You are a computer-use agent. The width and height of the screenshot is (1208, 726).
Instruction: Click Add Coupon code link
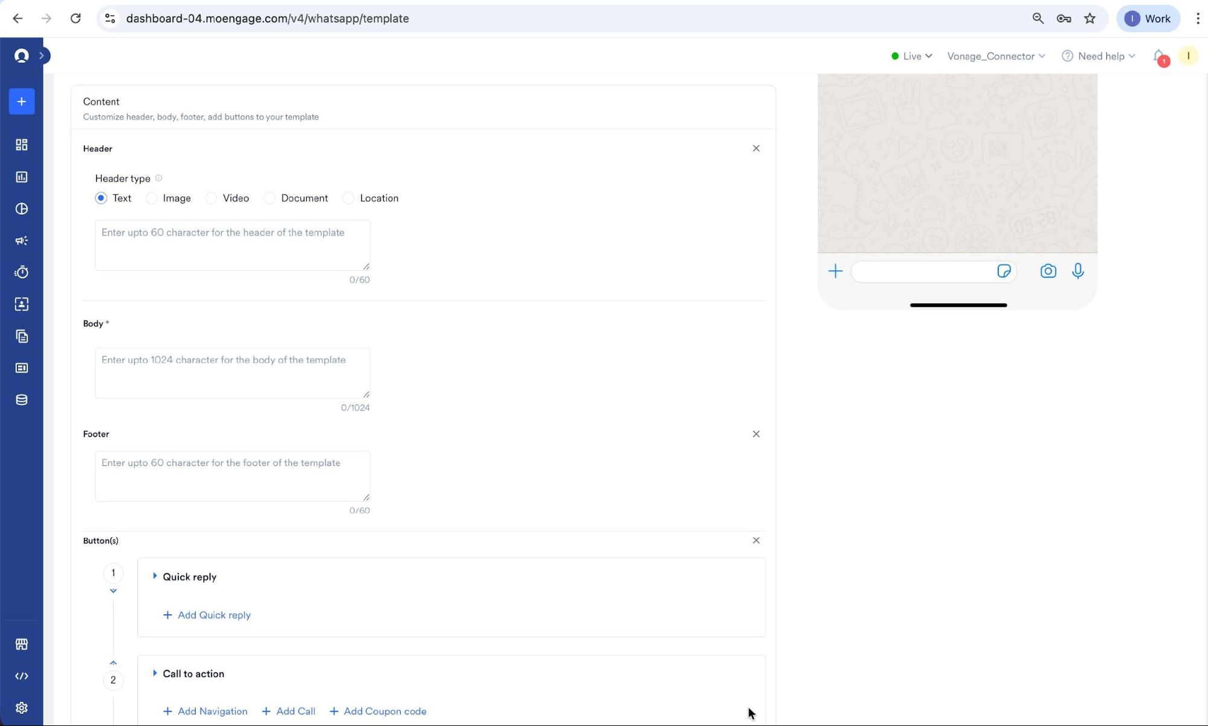pos(378,711)
